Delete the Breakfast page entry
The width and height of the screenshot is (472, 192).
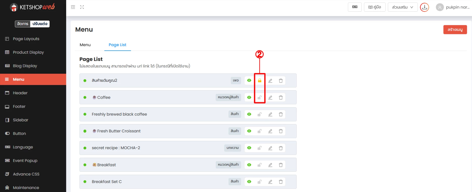point(281,165)
